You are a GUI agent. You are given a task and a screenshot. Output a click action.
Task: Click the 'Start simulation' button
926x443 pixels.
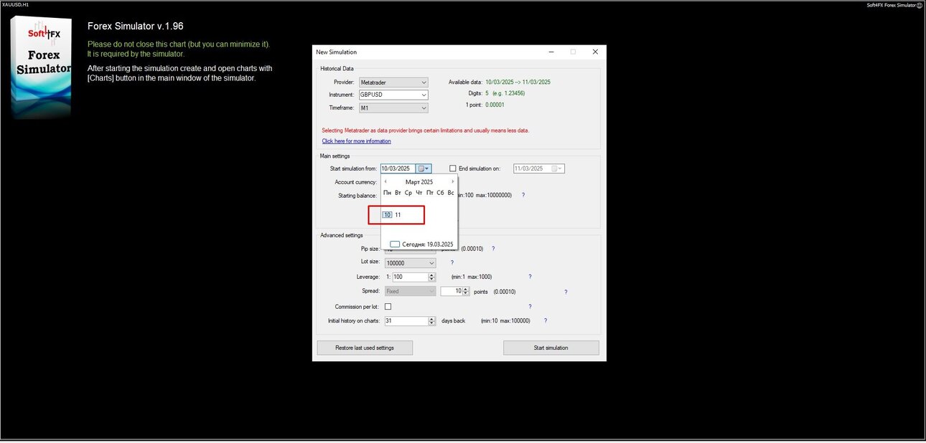click(551, 348)
